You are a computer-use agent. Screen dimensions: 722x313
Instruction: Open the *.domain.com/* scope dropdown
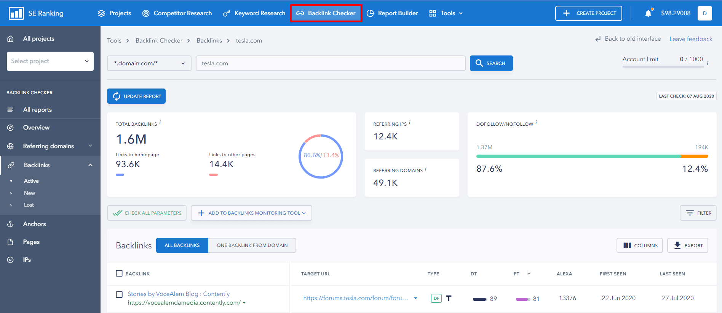[x=149, y=63]
